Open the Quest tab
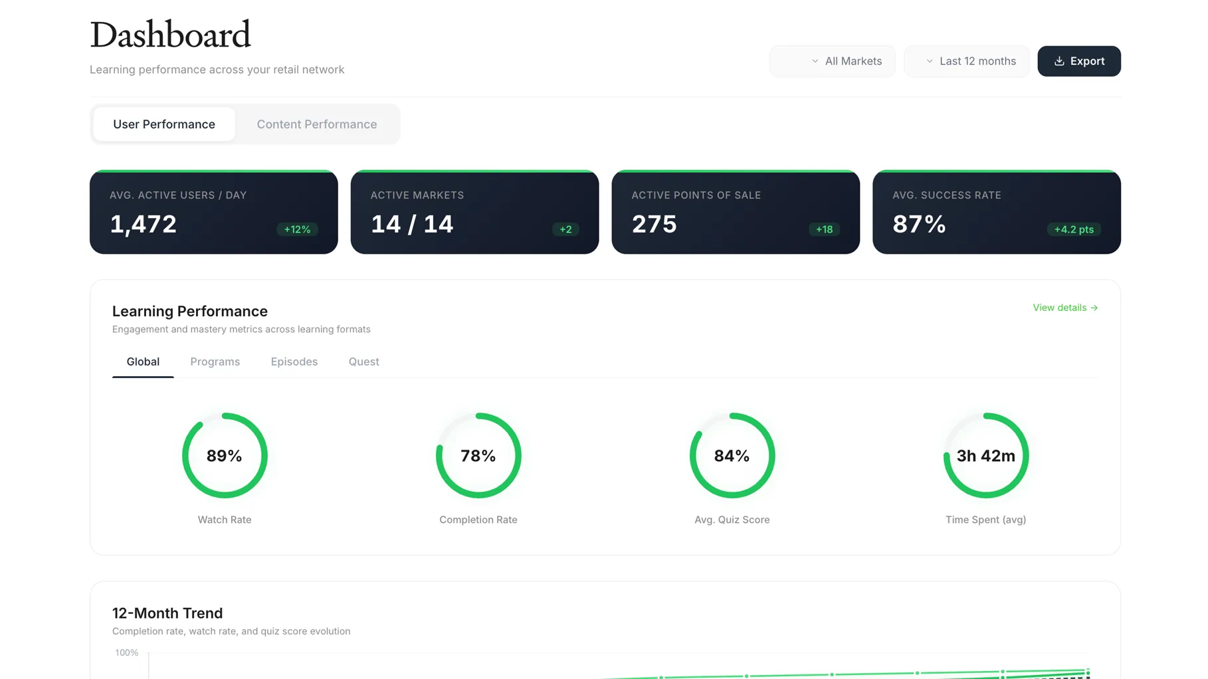The width and height of the screenshot is (1208, 679). [363, 361]
